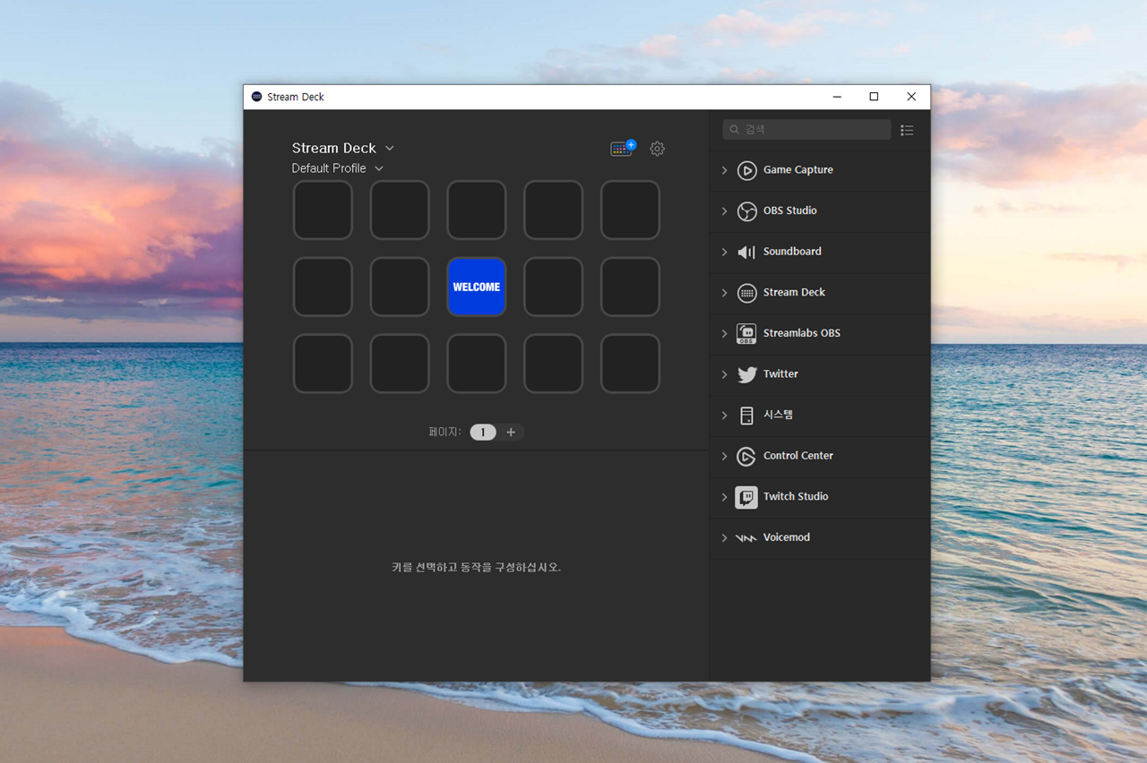
Task: Click the Game Capture category icon
Action: click(746, 170)
